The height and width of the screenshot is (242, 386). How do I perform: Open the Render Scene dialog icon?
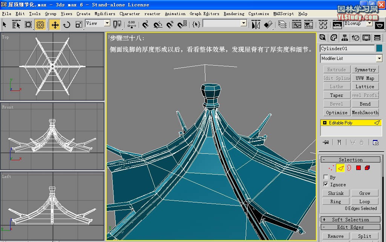[x=337, y=25]
